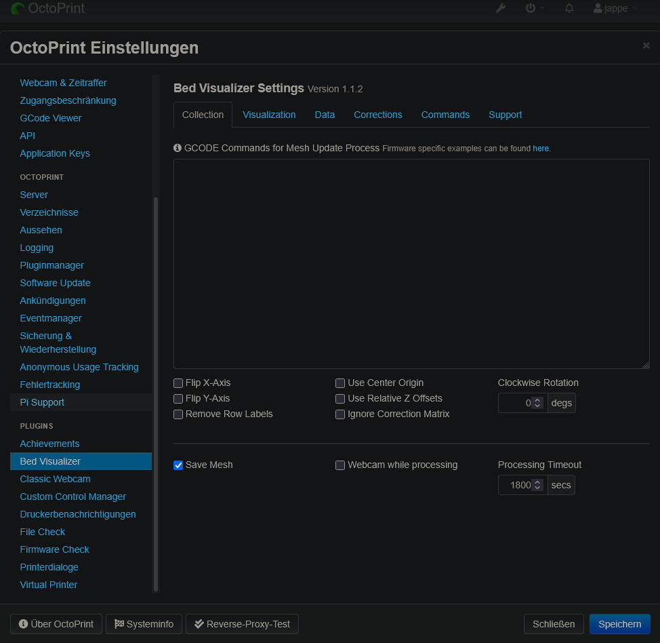Switch to the Visualization tab

coord(269,115)
